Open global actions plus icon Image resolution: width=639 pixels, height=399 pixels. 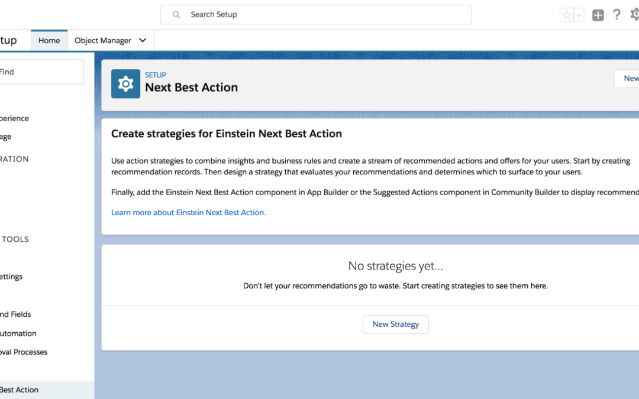pos(598,15)
